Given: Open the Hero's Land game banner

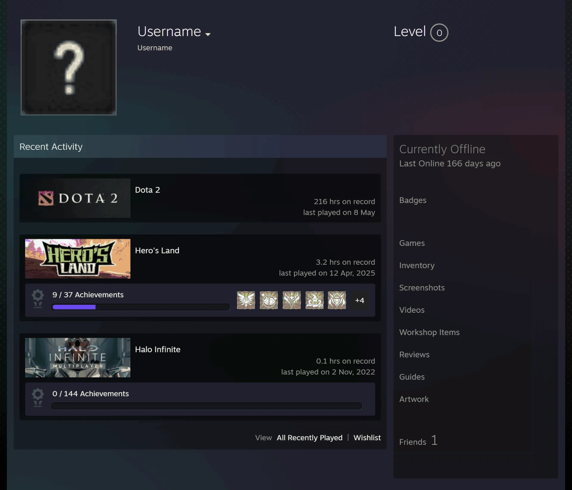Looking at the screenshot, I should [78, 259].
